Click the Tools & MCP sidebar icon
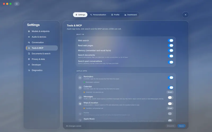This screenshot has height=132, width=212. pos(29,48)
